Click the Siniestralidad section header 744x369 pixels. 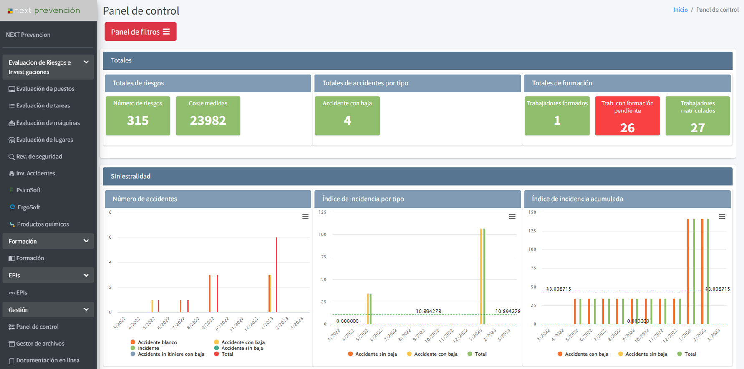418,176
